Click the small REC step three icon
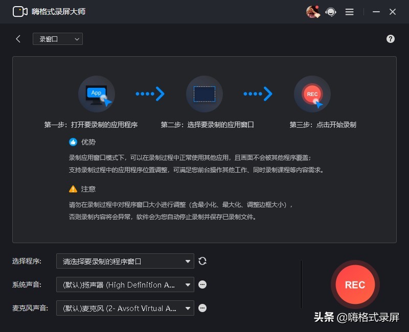This screenshot has width=409, height=332. click(x=312, y=94)
